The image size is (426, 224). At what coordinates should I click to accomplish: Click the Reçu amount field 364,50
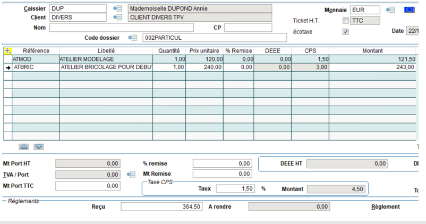[161, 206]
